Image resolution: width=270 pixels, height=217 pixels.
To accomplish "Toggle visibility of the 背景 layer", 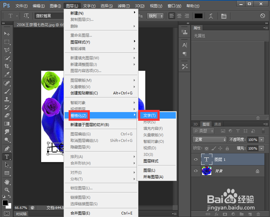I will tap(196, 171).
